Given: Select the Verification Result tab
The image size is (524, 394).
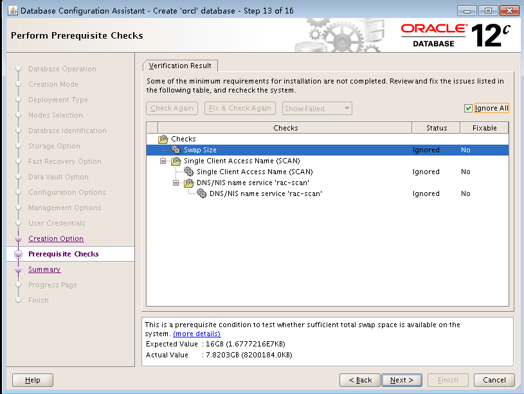Looking at the screenshot, I should [180, 66].
